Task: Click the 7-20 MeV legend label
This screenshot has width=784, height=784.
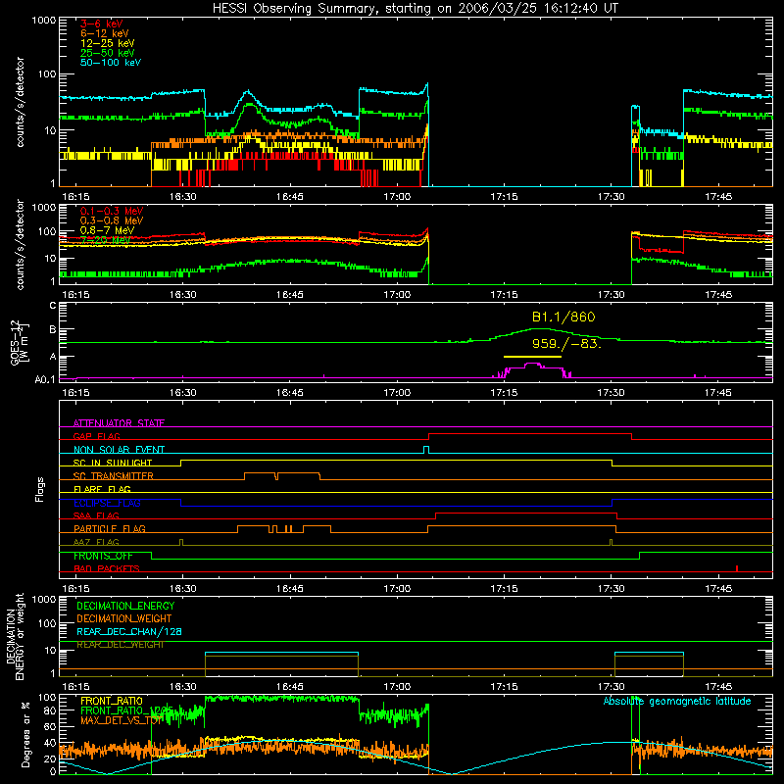Action: 105,240
